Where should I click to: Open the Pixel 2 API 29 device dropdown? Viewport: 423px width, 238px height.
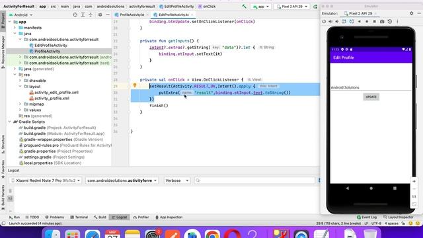292,7
